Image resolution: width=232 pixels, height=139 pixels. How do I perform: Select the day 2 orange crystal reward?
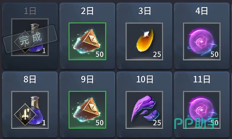click(87, 41)
